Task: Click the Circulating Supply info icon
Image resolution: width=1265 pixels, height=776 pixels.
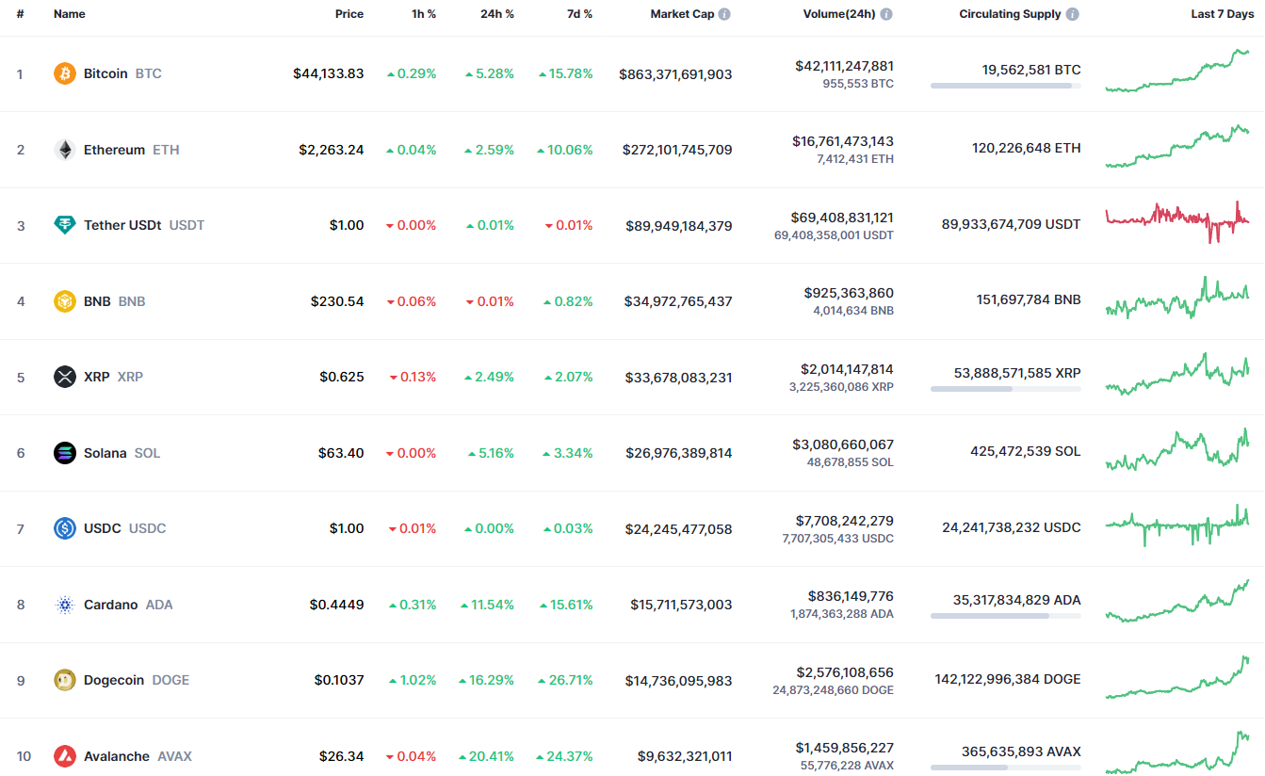Action: [1073, 14]
